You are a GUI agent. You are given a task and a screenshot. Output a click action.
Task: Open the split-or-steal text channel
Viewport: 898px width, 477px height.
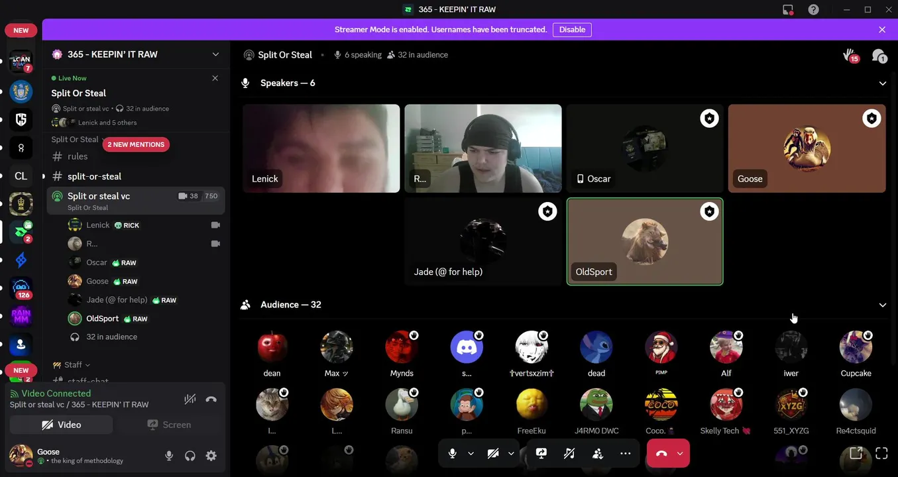136,176
